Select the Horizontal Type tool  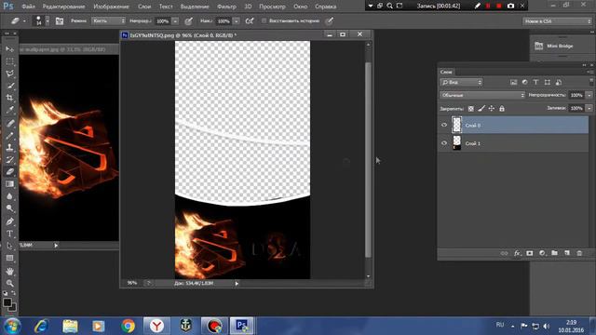[10, 234]
